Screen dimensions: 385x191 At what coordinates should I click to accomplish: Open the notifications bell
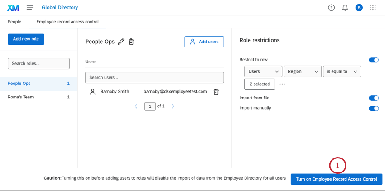pos(345,8)
